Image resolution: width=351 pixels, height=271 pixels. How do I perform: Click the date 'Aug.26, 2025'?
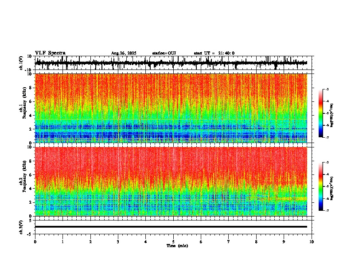point(124,53)
